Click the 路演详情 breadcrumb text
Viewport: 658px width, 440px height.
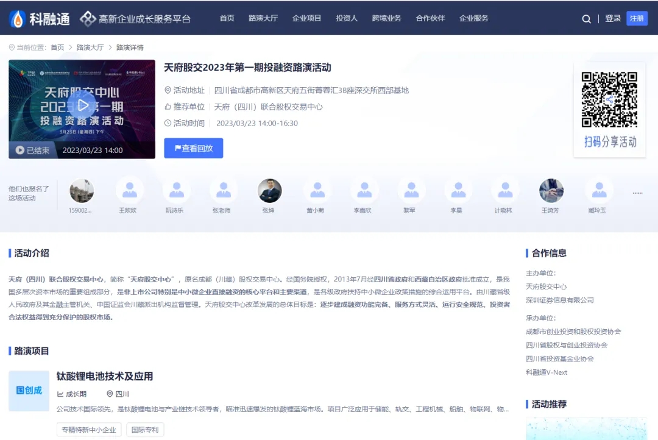[x=130, y=48]
